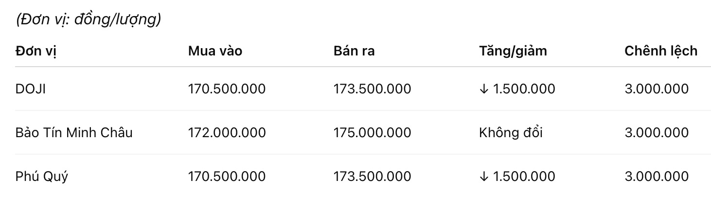Select the Bảo Tín Minh Châu cell
This screenshot has width=711, height=215.
pos(74,133)
